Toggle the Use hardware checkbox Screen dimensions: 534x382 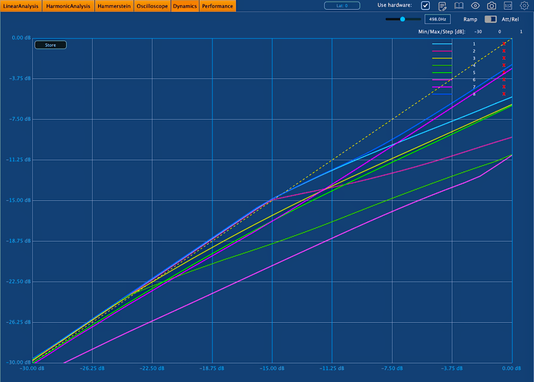(x=425, y=6)
